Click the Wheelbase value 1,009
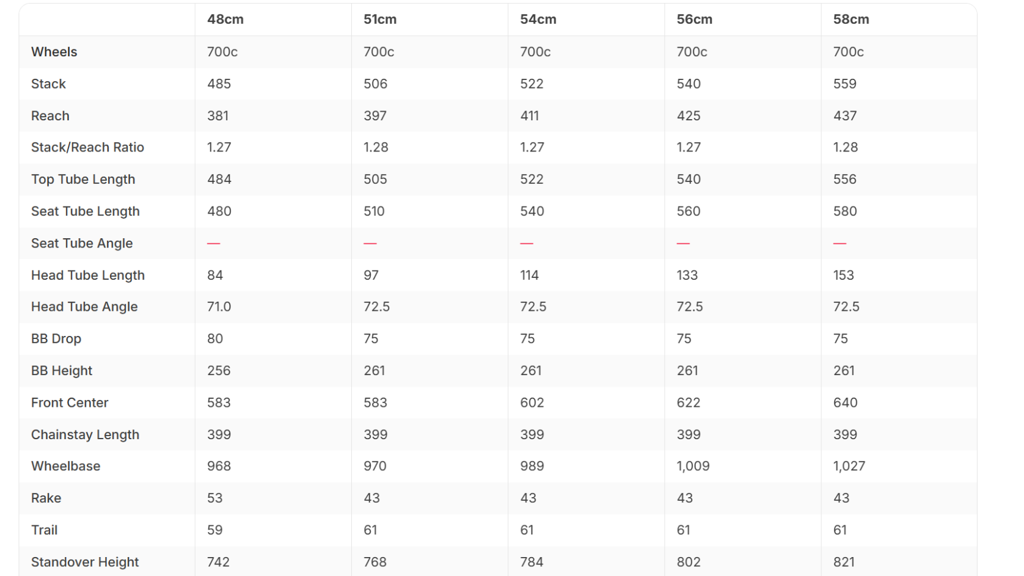The height and width of the screenshot is (576, 1024). click(x=693, y=466)
